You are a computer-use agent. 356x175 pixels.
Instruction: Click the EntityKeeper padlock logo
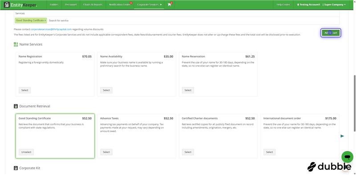(x=7, y=5)
